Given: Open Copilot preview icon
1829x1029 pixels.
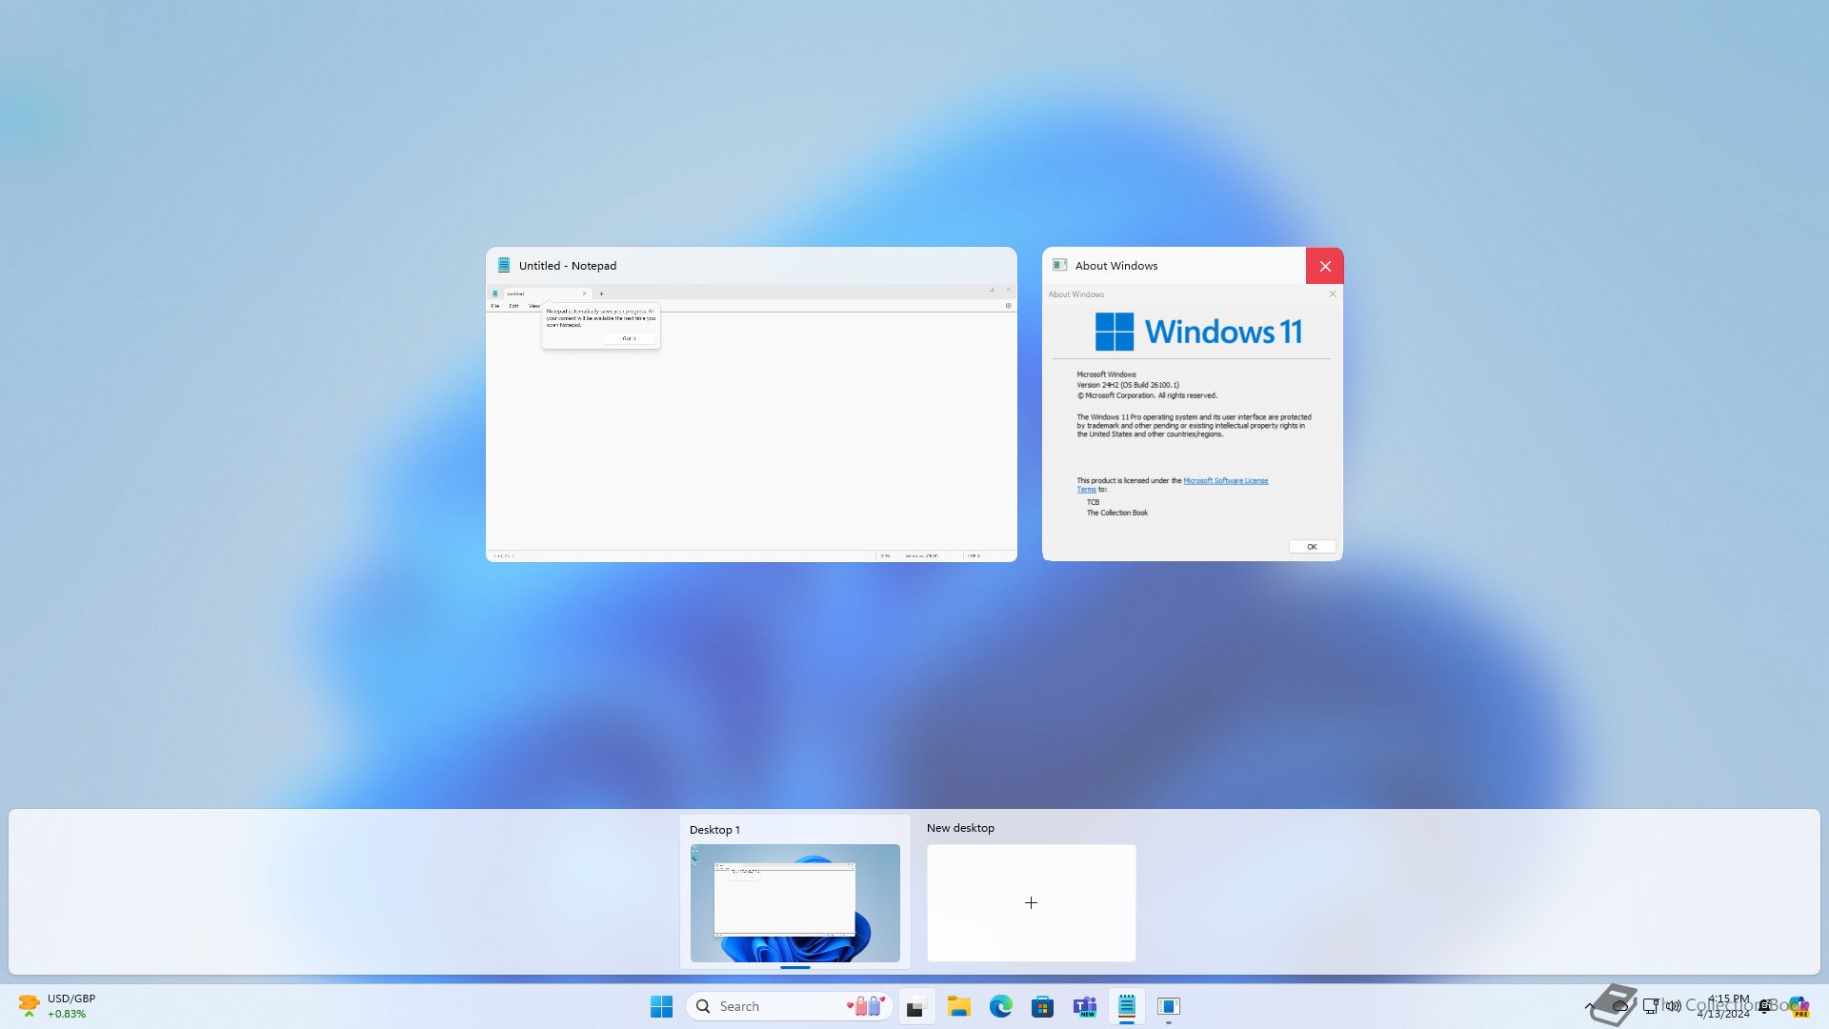Looking at the screenshot, I should click(1799, 1006).
